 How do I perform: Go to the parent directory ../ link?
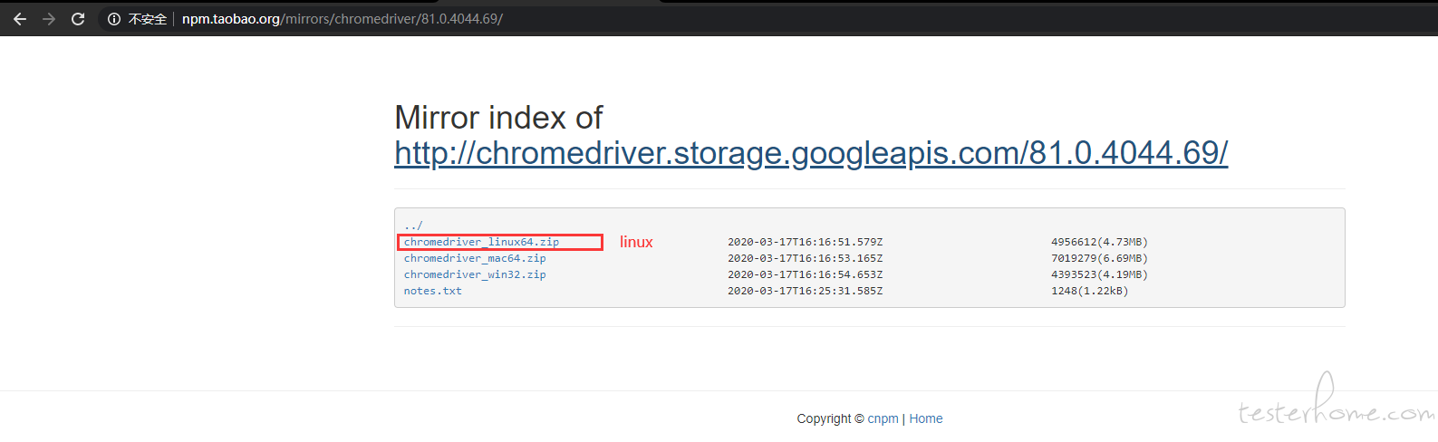(x=413, y=226)
